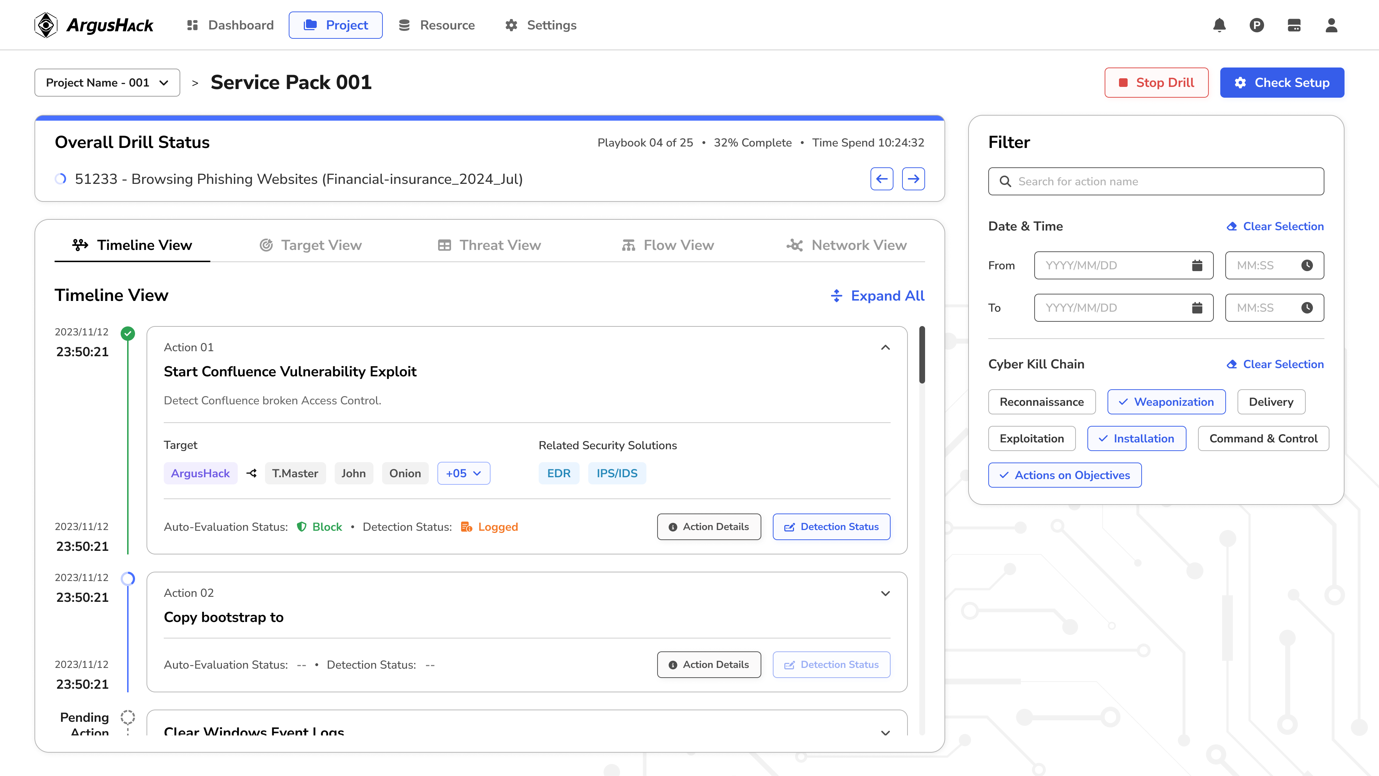Screen dimensions: 1379x776
Task: Open Action Details for Action 02
Action: click(709, 665)
